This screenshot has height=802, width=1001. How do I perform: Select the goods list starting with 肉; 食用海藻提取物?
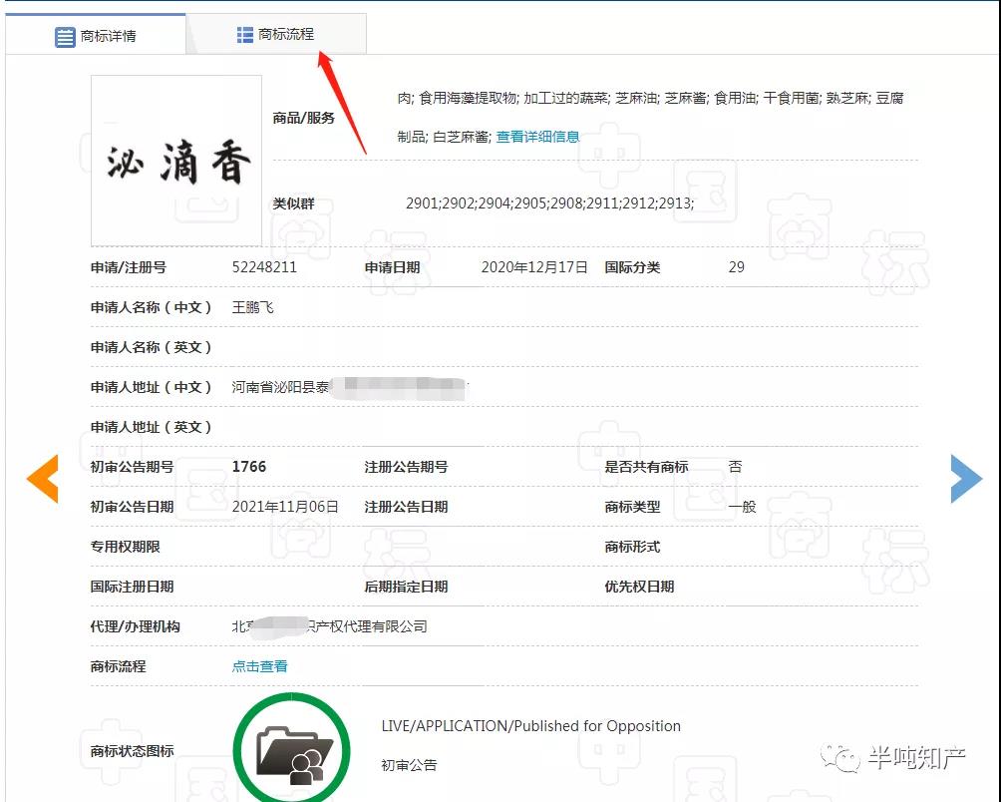click(x=650, y=117)
